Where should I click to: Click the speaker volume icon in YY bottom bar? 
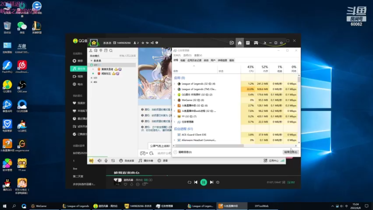[99, 161]
